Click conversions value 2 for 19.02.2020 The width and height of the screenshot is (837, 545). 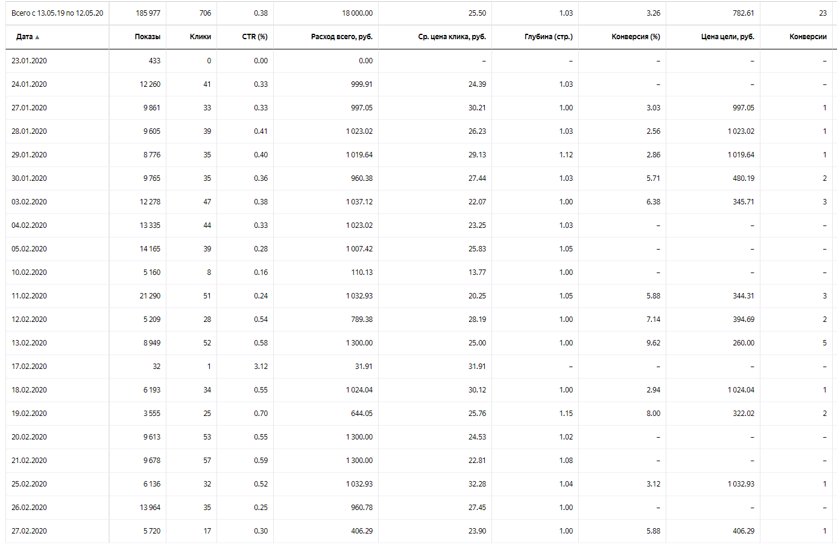[x=825, y=414]
